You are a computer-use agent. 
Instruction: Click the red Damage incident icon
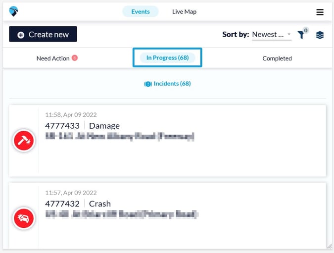[x=23, y=141]
